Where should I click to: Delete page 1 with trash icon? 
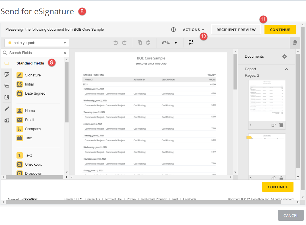click(x=281, y=125)
